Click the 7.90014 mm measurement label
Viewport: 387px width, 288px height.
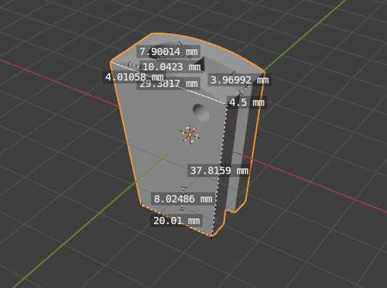click(x=168, y=52)
